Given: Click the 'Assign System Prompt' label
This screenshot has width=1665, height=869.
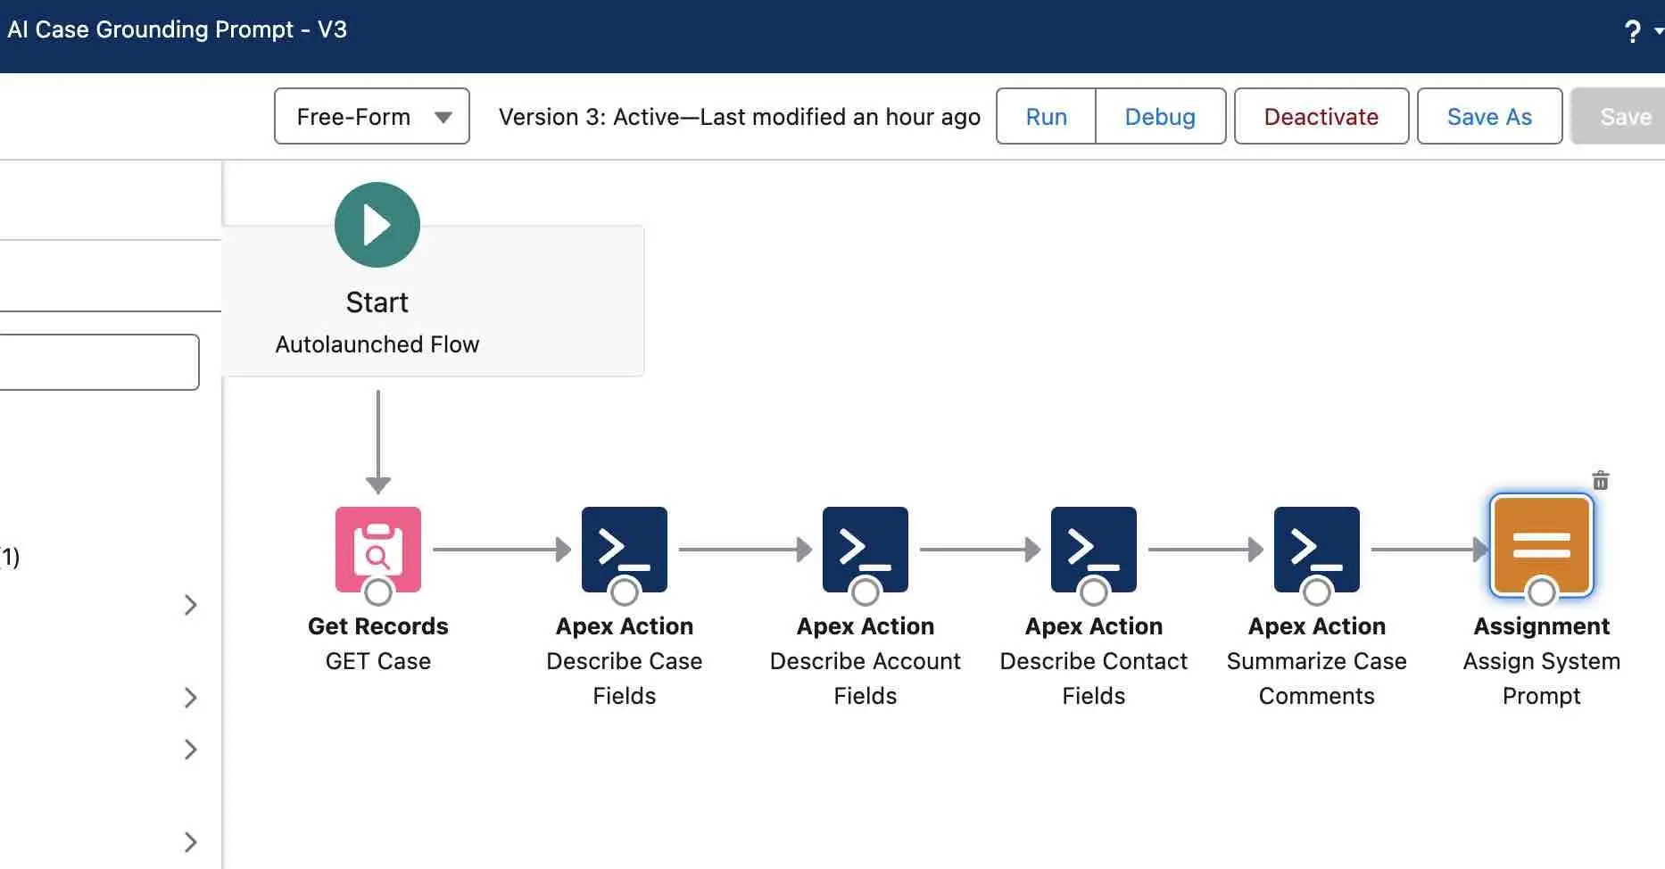Looking at the screenshot, I should (1542, 678).
